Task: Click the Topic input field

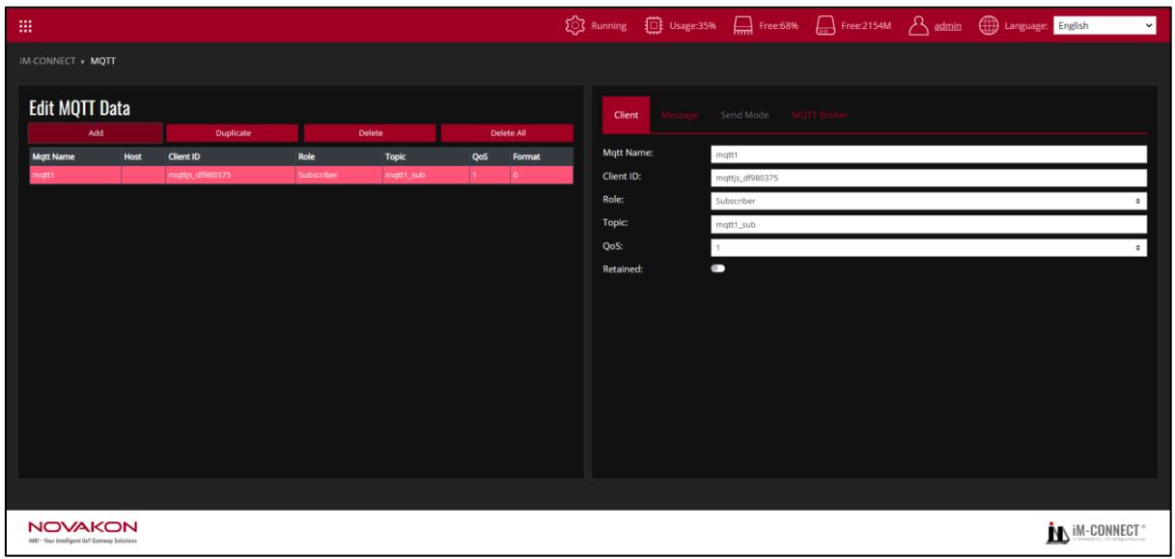Action: point(928,224)
